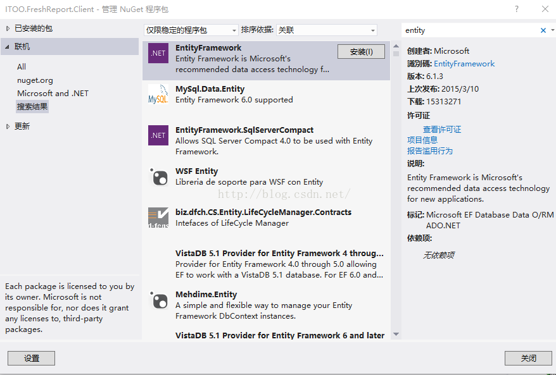Click the package list scrollbar thumb
Image resolution: width=556 pixels, height=375 pixels.
click(396, 54)
